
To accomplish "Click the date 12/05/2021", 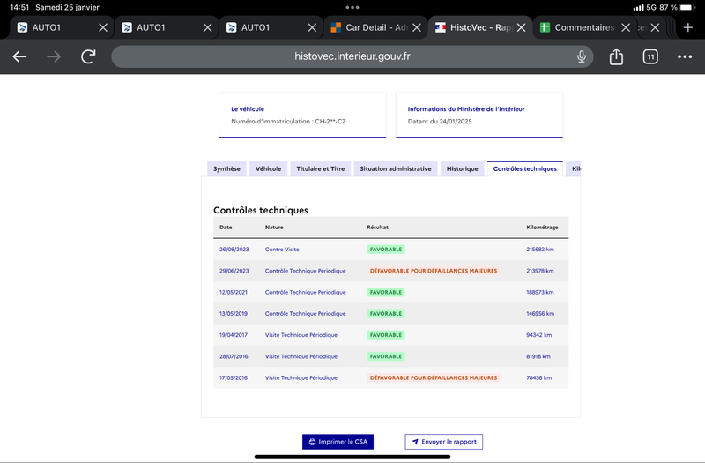I will coord(234,292).
